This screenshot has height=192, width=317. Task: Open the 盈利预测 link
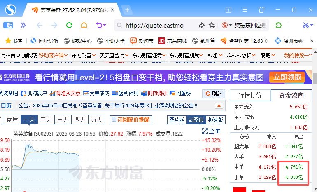[x=125, y=93]
